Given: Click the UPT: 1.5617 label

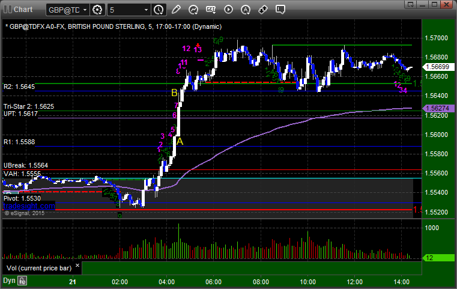Looking at the screenshot, I should coord(20,114).
